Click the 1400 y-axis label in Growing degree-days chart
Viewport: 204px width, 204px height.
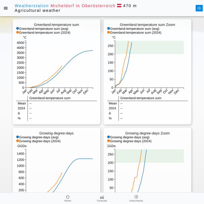[20, 154]
